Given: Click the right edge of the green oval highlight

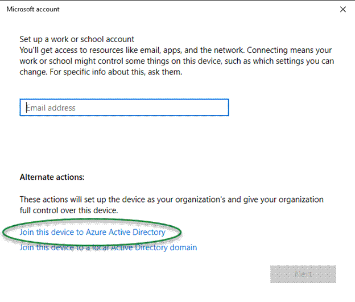Looking at the screenshot, I should 181,232.
